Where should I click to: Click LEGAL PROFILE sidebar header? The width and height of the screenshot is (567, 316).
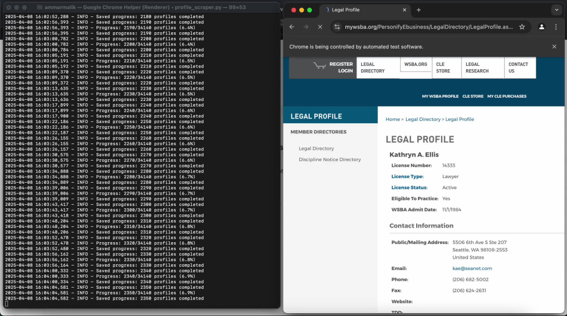pyautogui.click(x=316, y=116)
